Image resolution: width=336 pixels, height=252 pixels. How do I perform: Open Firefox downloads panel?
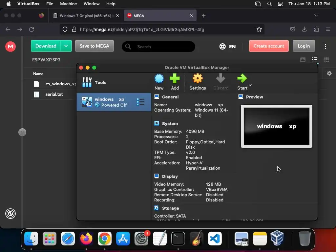pos(304,29)
